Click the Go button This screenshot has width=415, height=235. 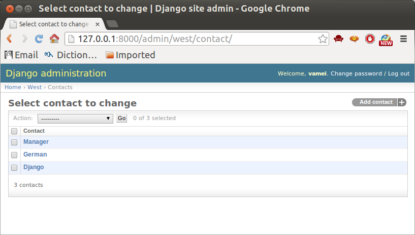click(122, 119)
